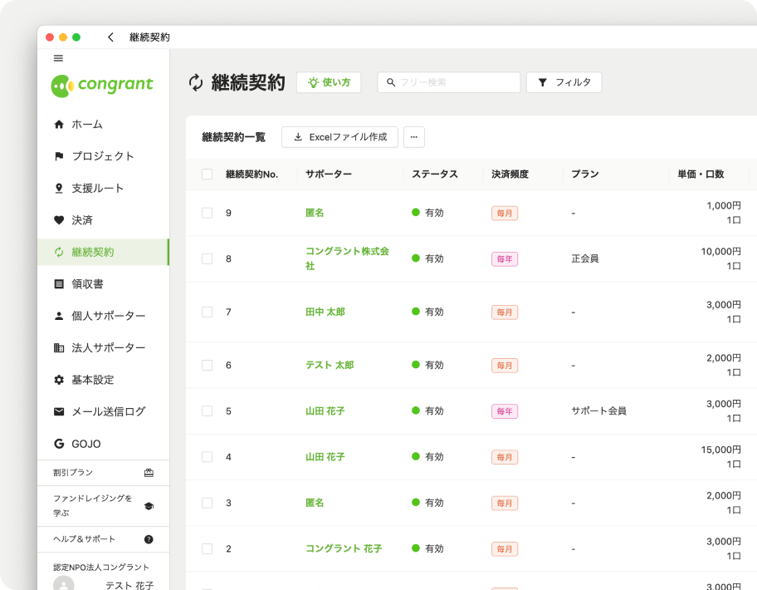Click the user avatar at sidebar bottom

tap(64, 583)
